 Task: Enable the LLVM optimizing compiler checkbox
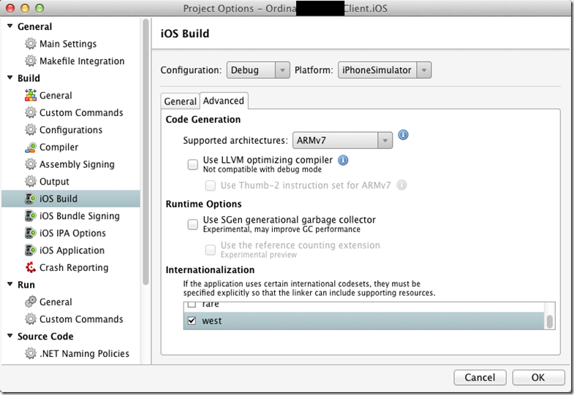pos(193,164)
